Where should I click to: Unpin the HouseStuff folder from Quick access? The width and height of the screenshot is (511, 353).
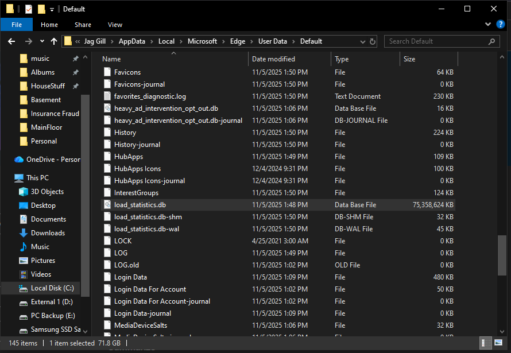coord(75,86)
